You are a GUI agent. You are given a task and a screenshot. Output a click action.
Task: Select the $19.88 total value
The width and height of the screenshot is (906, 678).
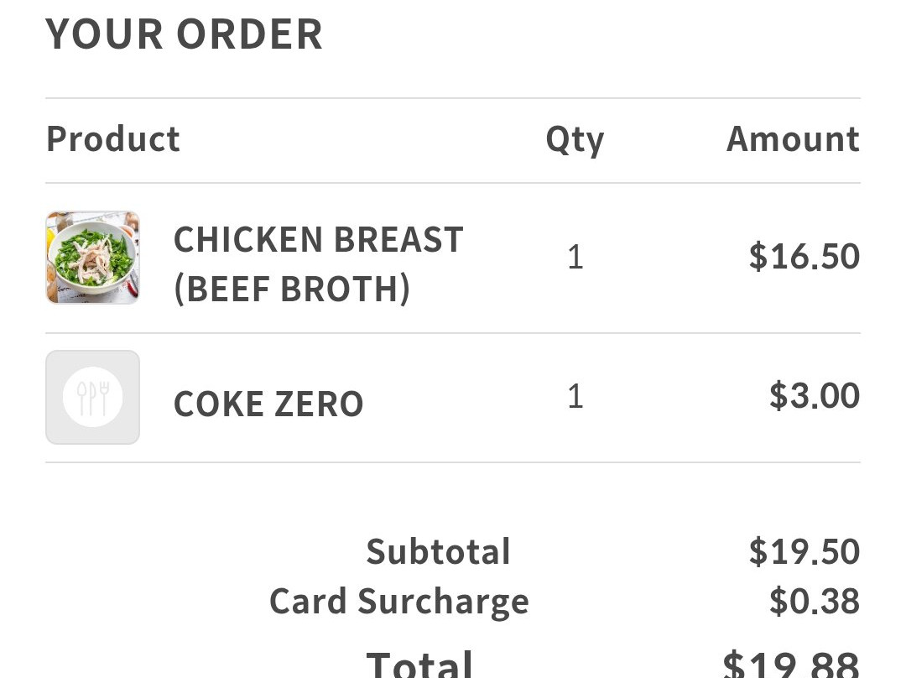(790, 665)
